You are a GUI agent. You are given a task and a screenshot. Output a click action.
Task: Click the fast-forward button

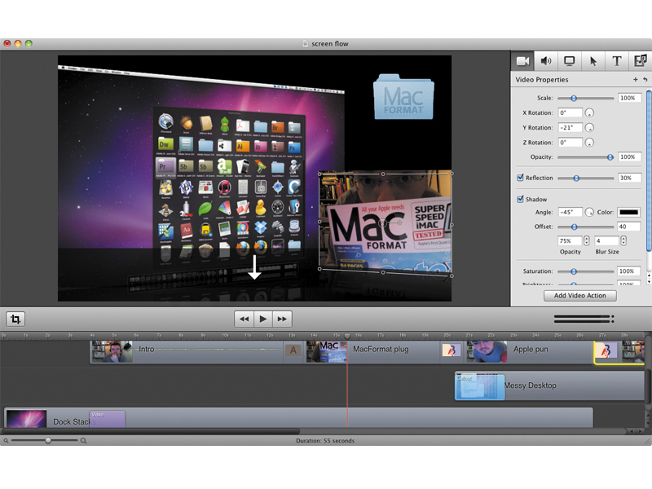pos(282,319)
